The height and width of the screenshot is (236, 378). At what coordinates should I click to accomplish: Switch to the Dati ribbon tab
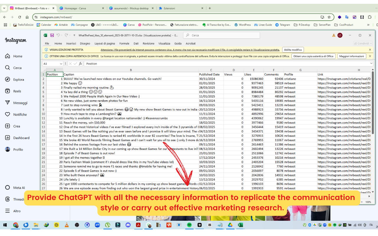coord(136,43)
